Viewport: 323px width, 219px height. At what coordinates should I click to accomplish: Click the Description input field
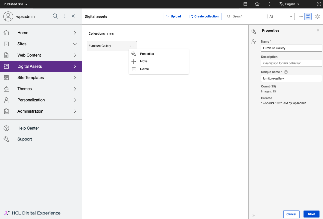tap(291, 63)
